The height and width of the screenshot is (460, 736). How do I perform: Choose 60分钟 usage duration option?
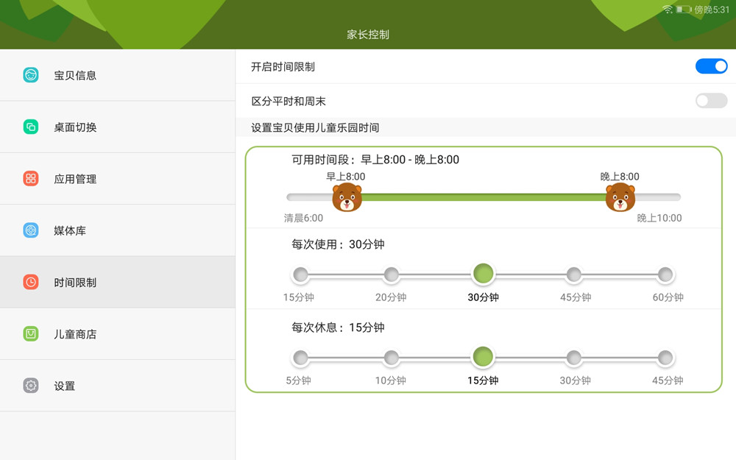pos(665,275)
